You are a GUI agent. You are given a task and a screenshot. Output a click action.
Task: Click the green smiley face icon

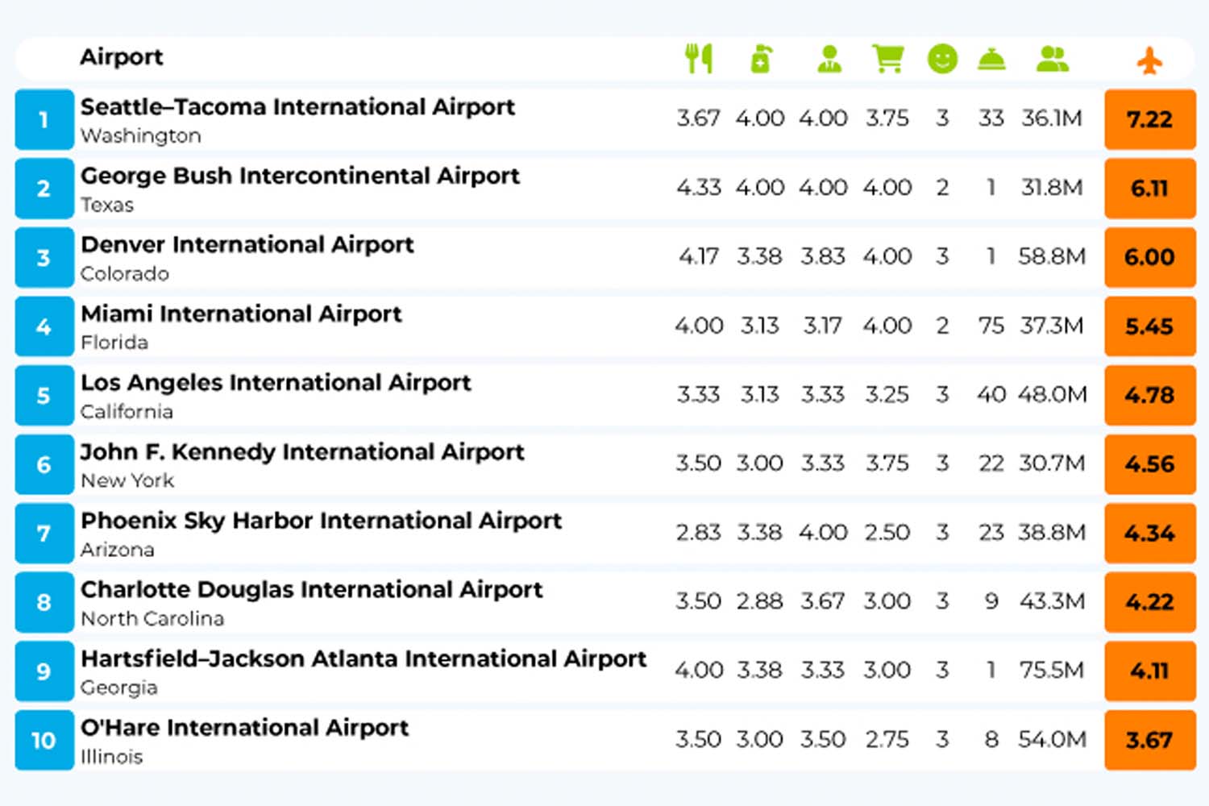click(x=942, y=59)
